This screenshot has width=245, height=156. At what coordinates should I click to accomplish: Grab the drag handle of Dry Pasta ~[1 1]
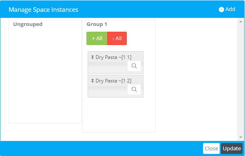point(93,57)
